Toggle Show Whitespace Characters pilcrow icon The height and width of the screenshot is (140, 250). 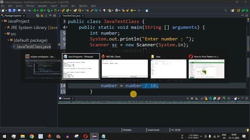[104, 10]
